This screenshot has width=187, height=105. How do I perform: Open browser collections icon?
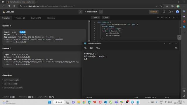click(x=172, y=6)
